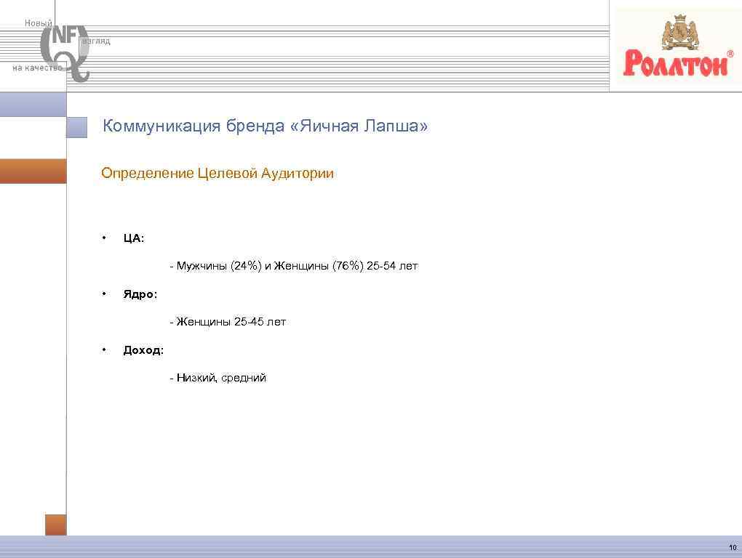Screen dimensions: 742x558
Task: Click the bullet label 'ЦА:'
Action: point(134,238)
